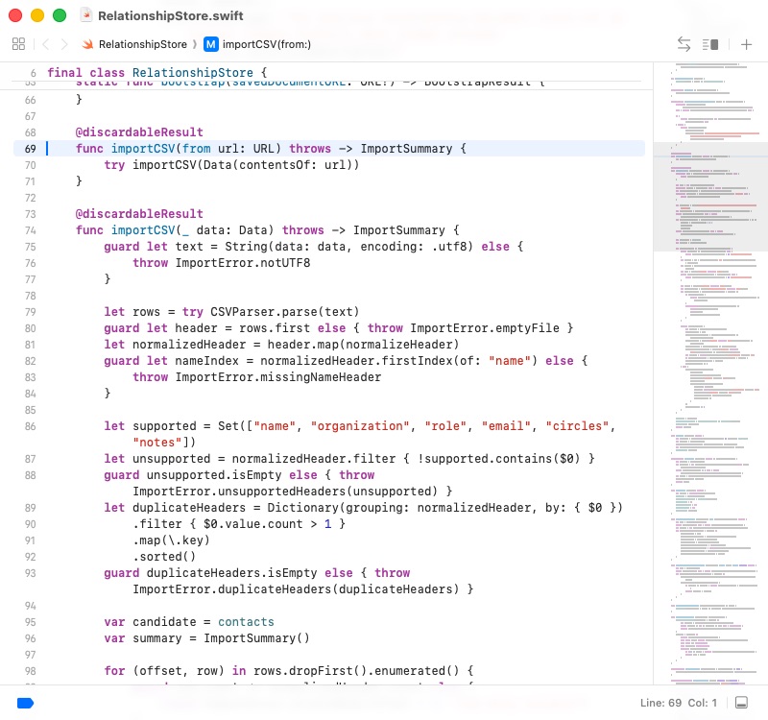Click '.utf8' on line 75
The width and height of the screenshot is (768, 720).
(x=448, y=247)
